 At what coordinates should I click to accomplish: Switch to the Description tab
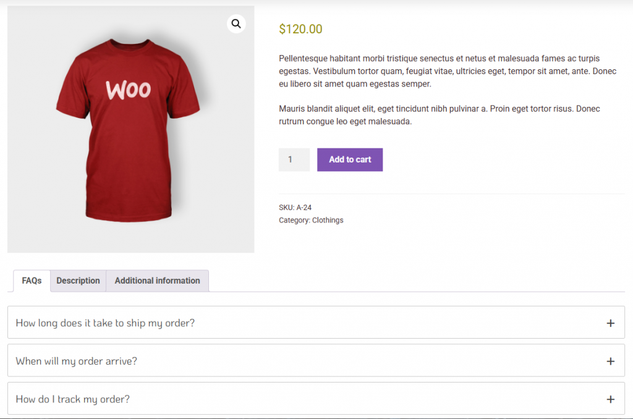coord(78,281)
